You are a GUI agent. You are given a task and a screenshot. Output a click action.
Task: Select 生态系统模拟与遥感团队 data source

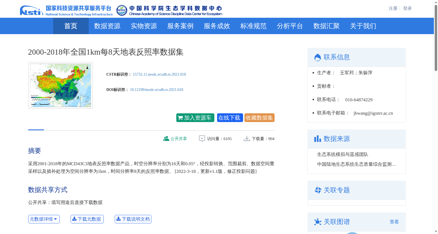coord(343,155)
